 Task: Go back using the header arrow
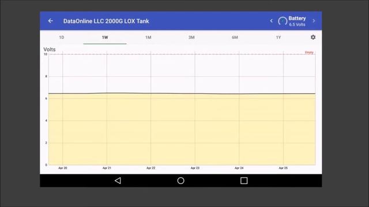[x=50, y=21]
